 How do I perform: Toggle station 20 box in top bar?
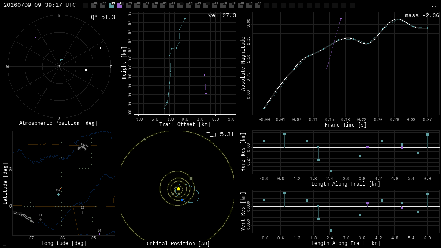258,5
